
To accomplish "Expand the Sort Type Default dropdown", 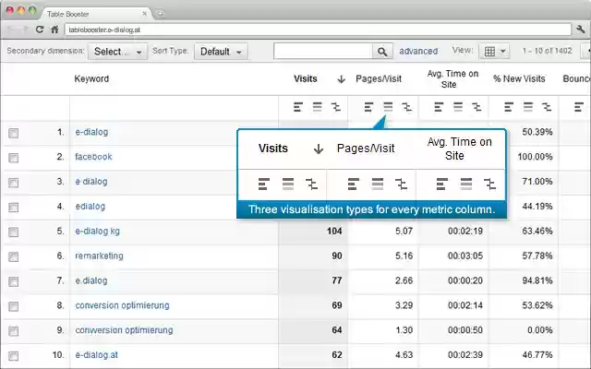I will (x=221, y=52).
